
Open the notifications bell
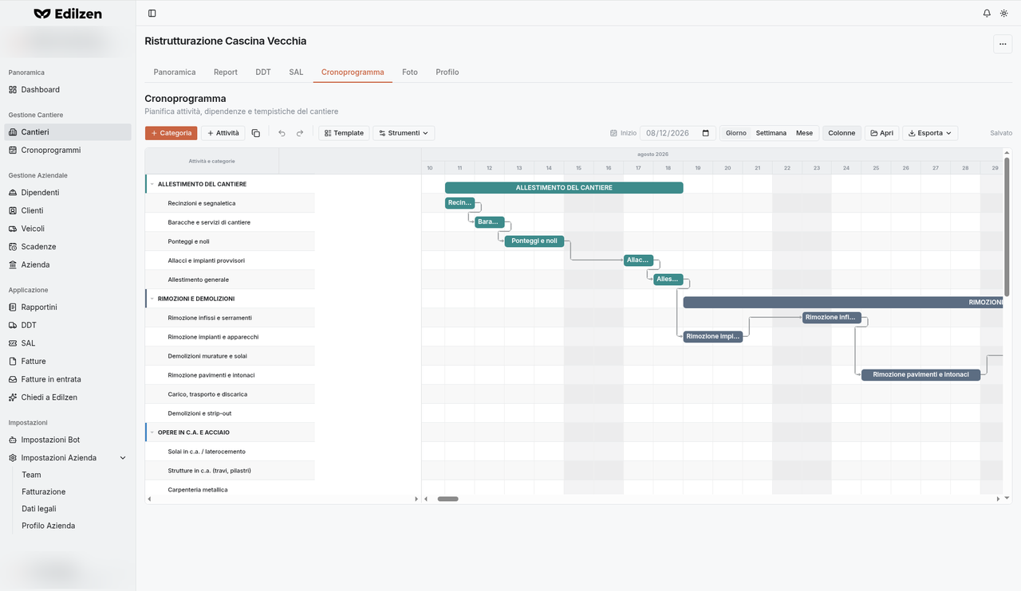987,14
